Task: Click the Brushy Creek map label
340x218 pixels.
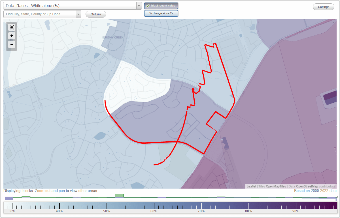Action: tap(113, 37)
